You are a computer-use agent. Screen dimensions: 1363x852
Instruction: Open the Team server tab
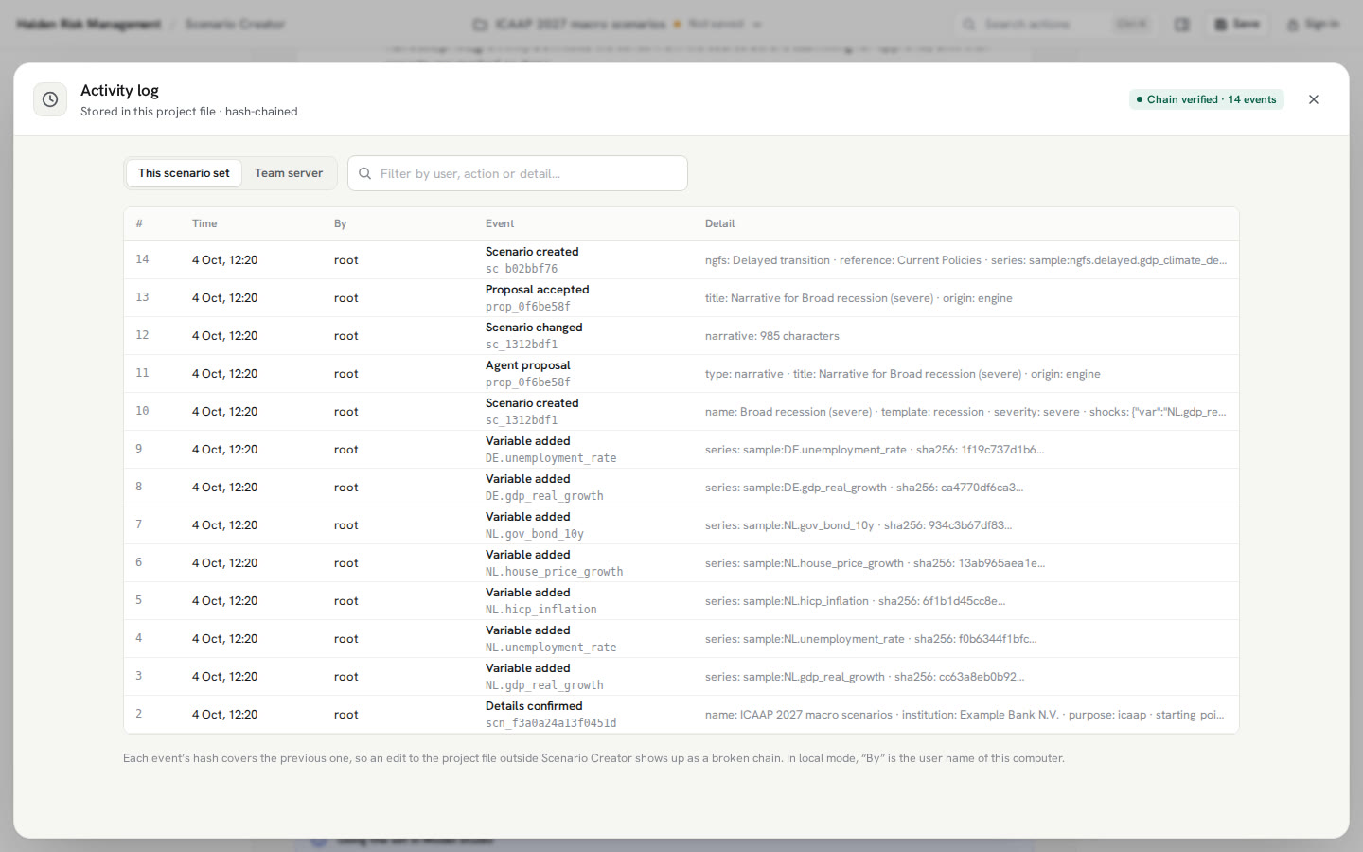click(x=289, y=173)
